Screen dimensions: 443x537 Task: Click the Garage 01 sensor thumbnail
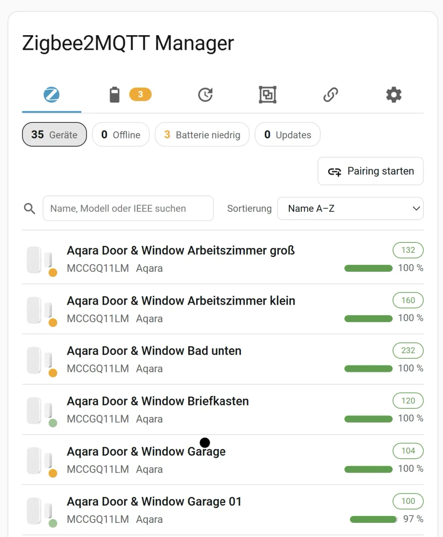click(x=39, y=511)
